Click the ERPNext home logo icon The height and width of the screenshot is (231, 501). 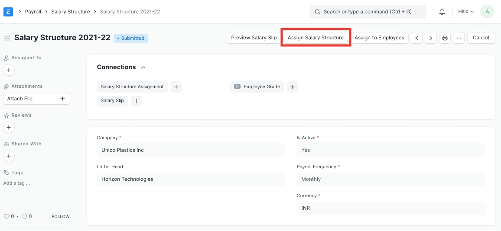pos(8,12)
